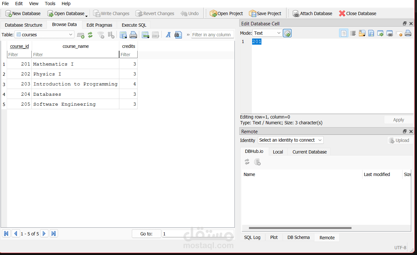Open the insert new record dropdown icon
The image size is (417, 255).
[146, 35]
